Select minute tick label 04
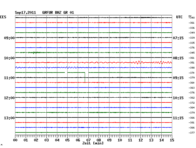The width and height of the screenshot is (196, 148). [x=57, y=140]
